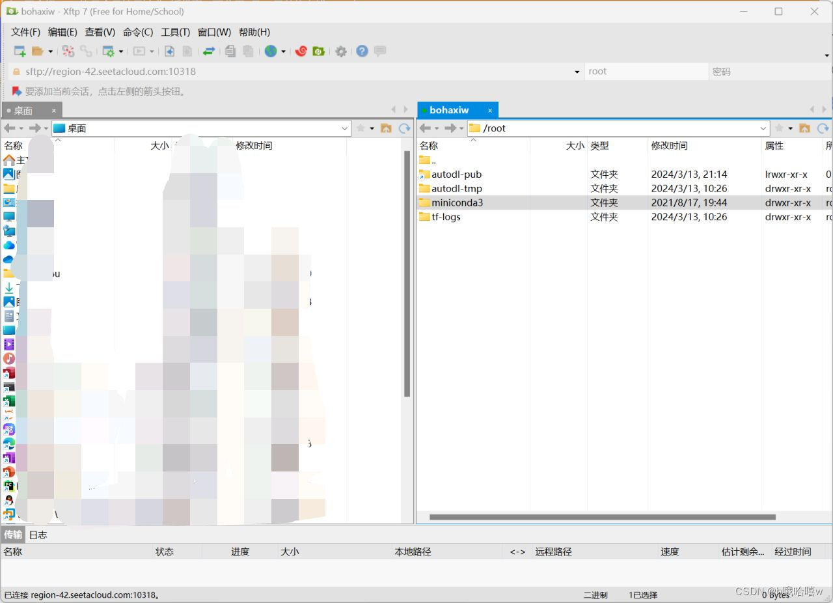Open the /root path dropdown
The image size is (833, 603).
(x=763, y=128)
